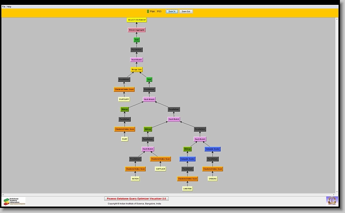Click the Zoom In button
This screenshot has height=213, width=345.
tap(172, 11)
